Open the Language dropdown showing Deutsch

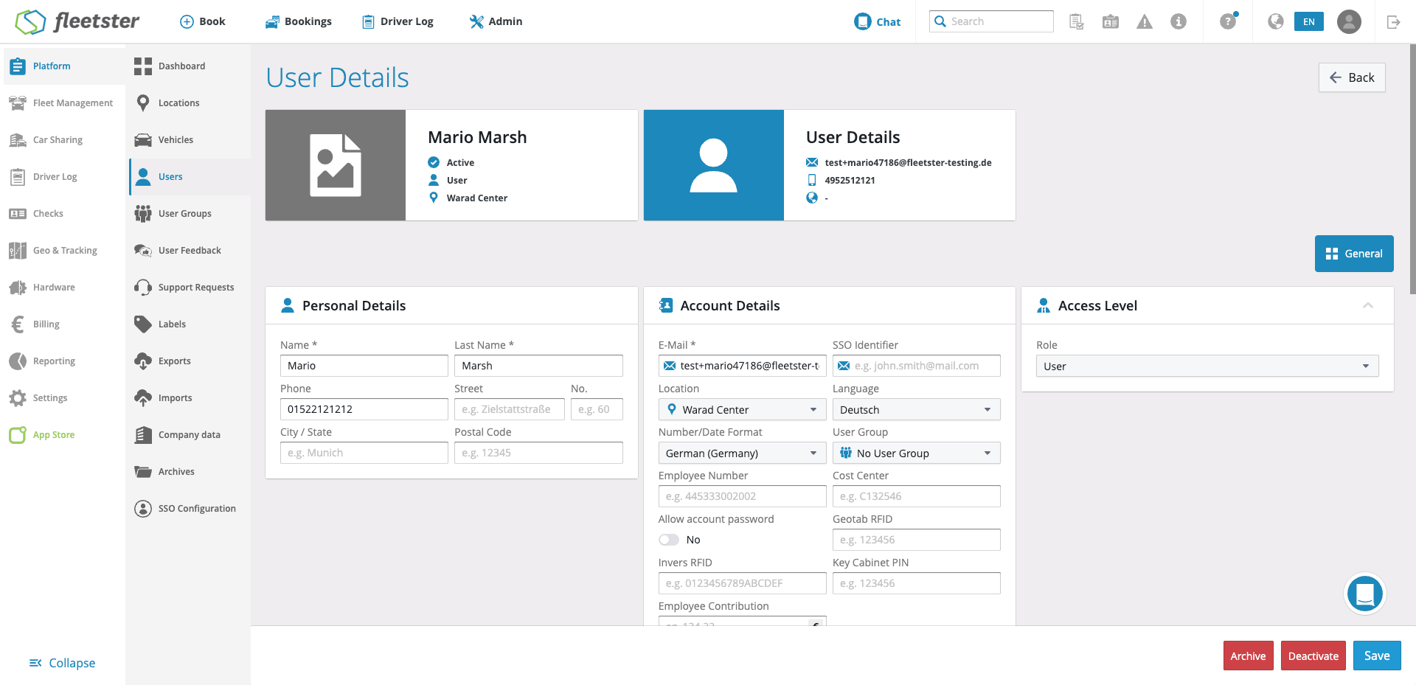pyautogui.click(x=917, y=409)
